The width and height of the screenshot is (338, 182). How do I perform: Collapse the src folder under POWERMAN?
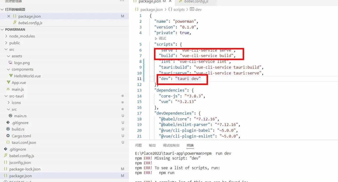tap(6, 49)
